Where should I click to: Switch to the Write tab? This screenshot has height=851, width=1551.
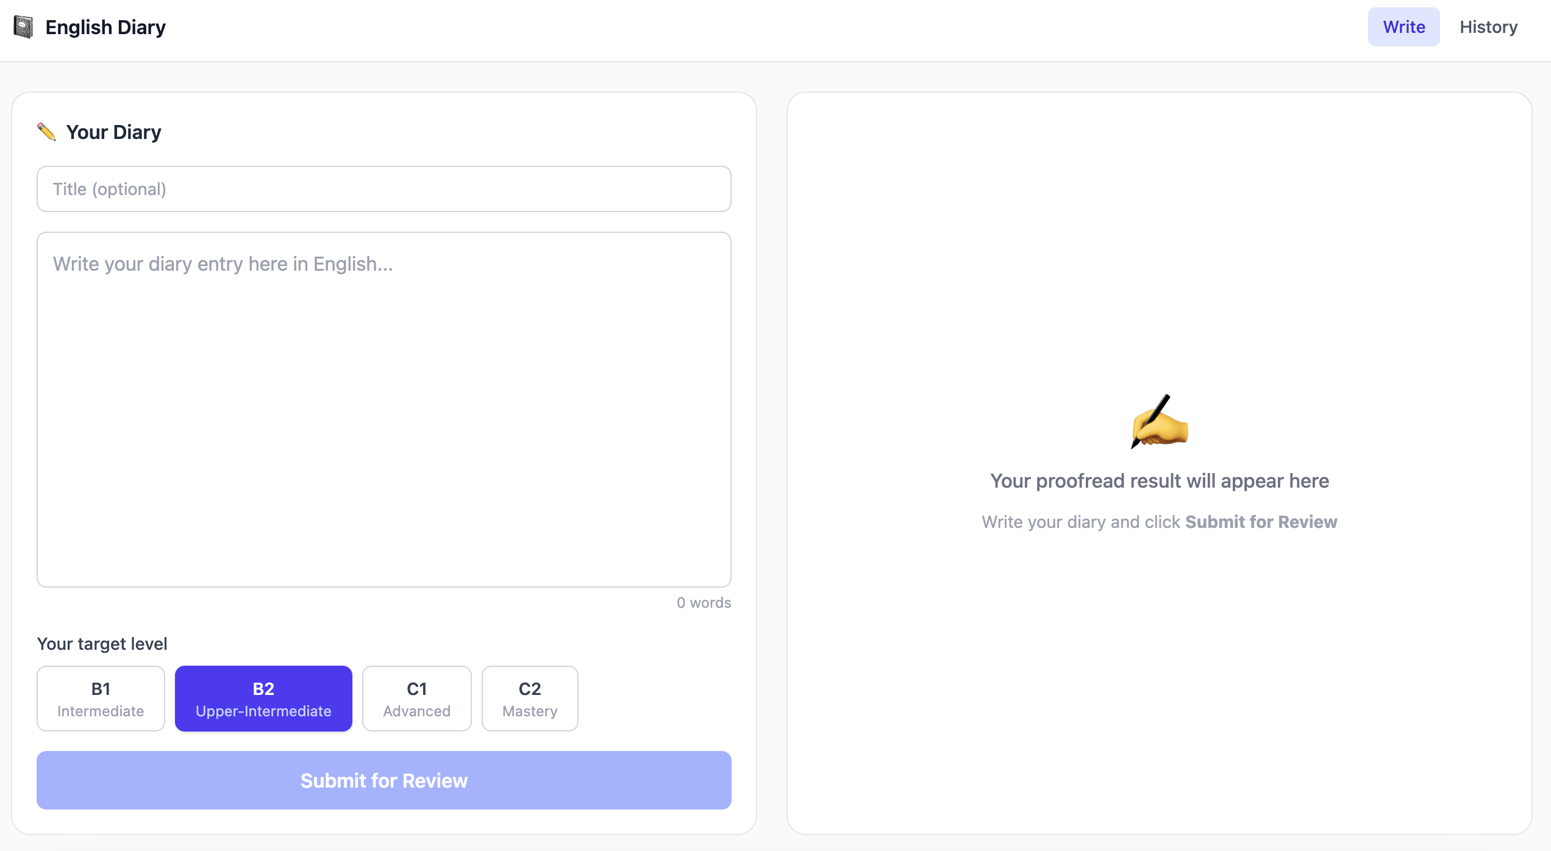point(1403,27)
